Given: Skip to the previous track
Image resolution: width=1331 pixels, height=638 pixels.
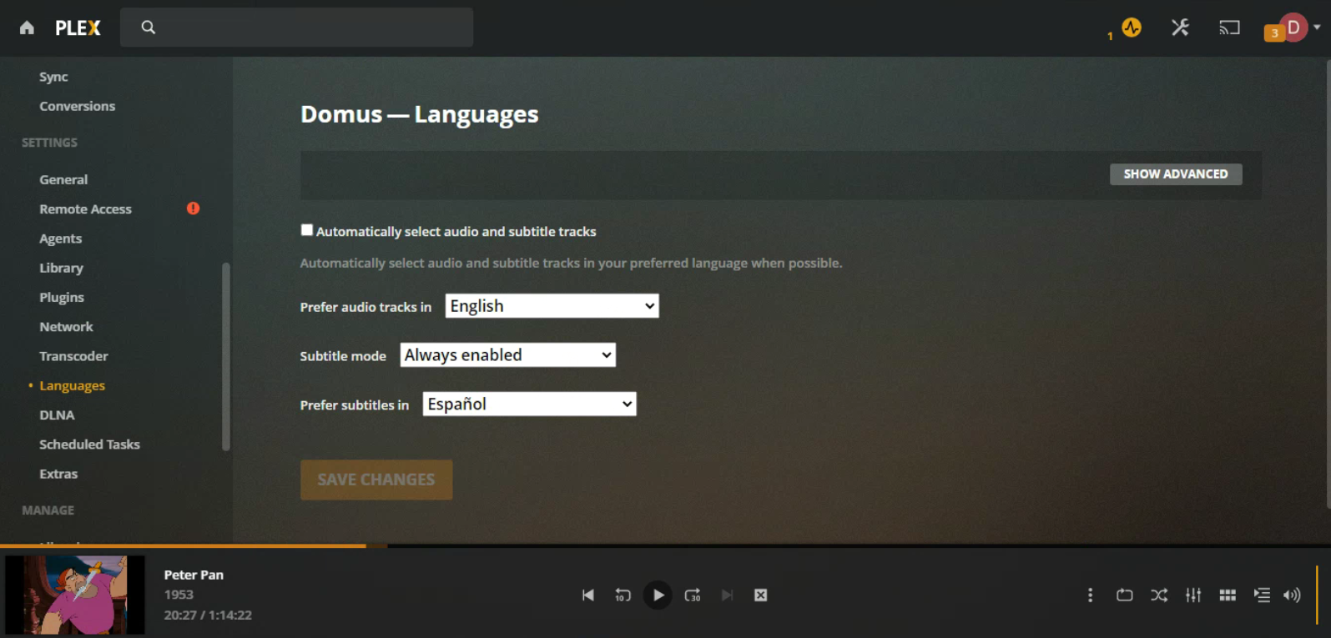Looking at the screenshot, I should [x=588, y=595].
